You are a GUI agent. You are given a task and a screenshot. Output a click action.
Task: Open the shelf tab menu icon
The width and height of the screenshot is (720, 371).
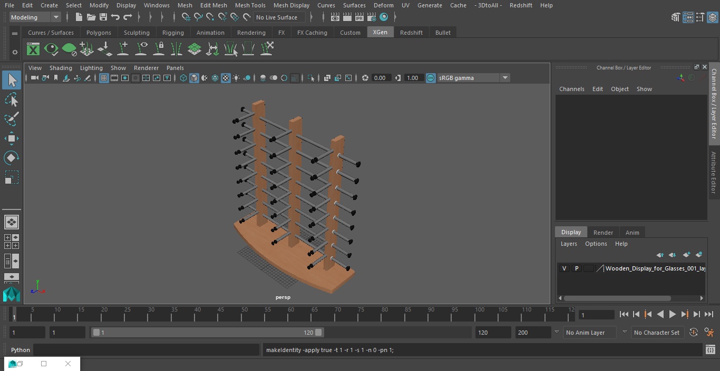(x=15, y=34)
